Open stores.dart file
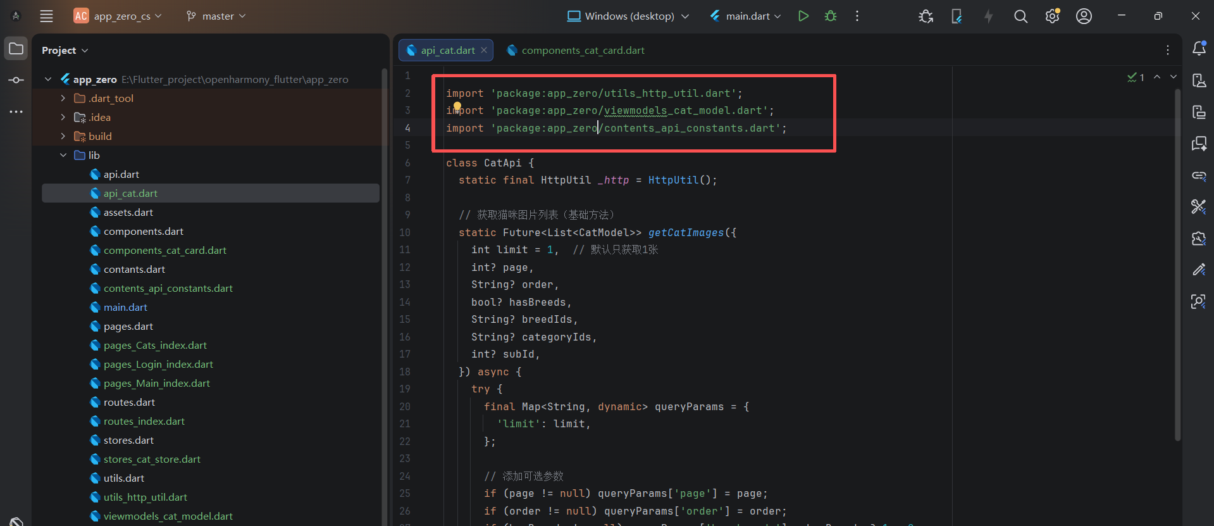The width and height of the screenshot is (1214, 526). pyautogui.click(x=128, y=440)
